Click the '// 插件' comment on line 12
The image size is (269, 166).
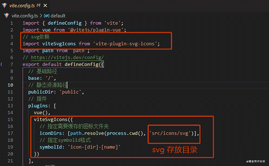click(x=37, y=99)
